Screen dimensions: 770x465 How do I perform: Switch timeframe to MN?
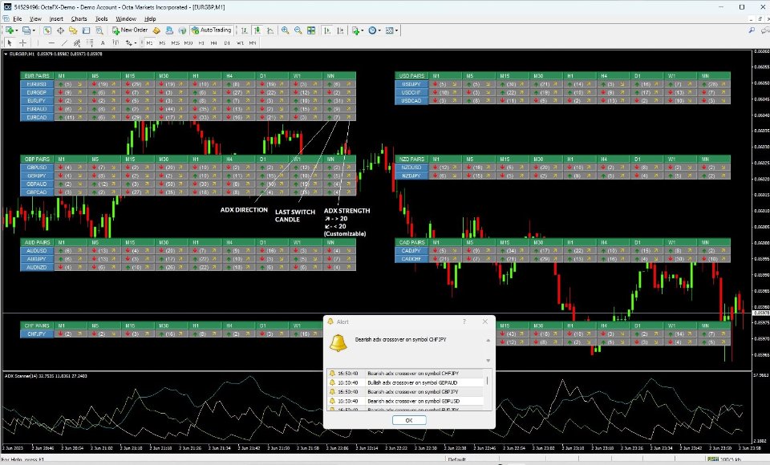click(x=253, y=43)
